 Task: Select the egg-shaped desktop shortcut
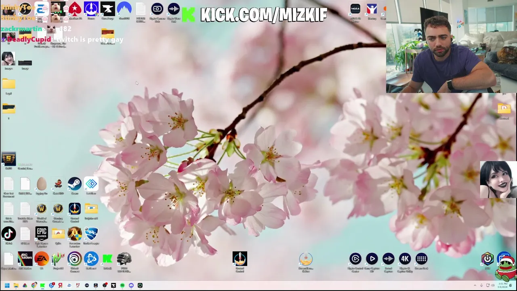(x=42, y=184)
